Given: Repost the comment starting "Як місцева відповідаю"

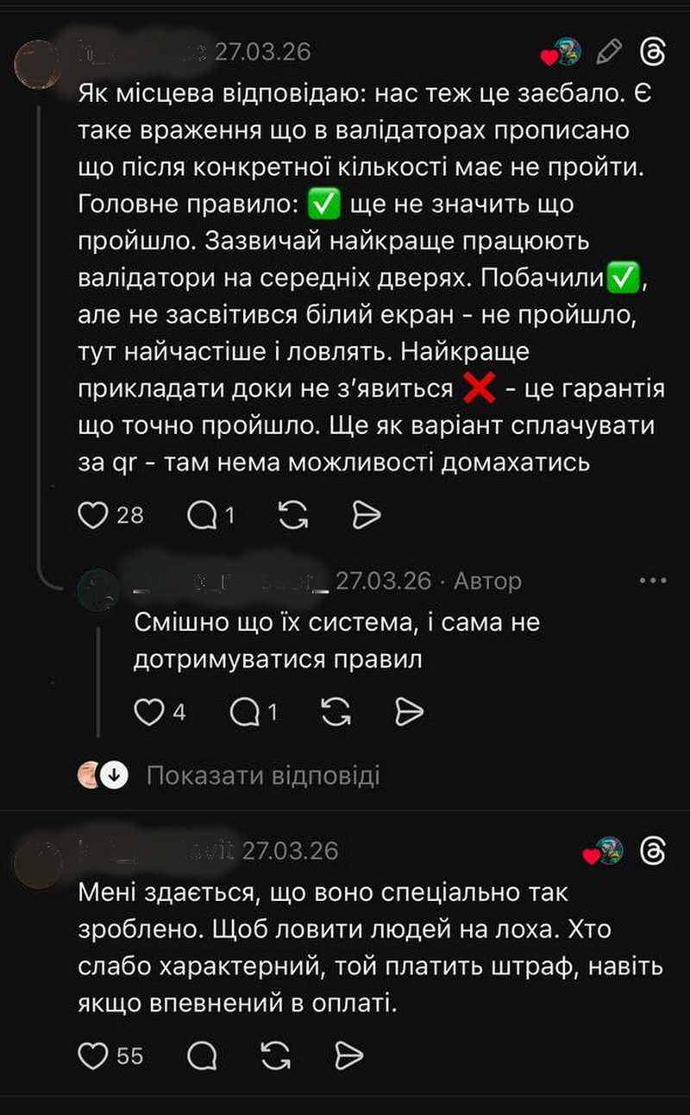Looking at the screenshot, I should [295, 515].
